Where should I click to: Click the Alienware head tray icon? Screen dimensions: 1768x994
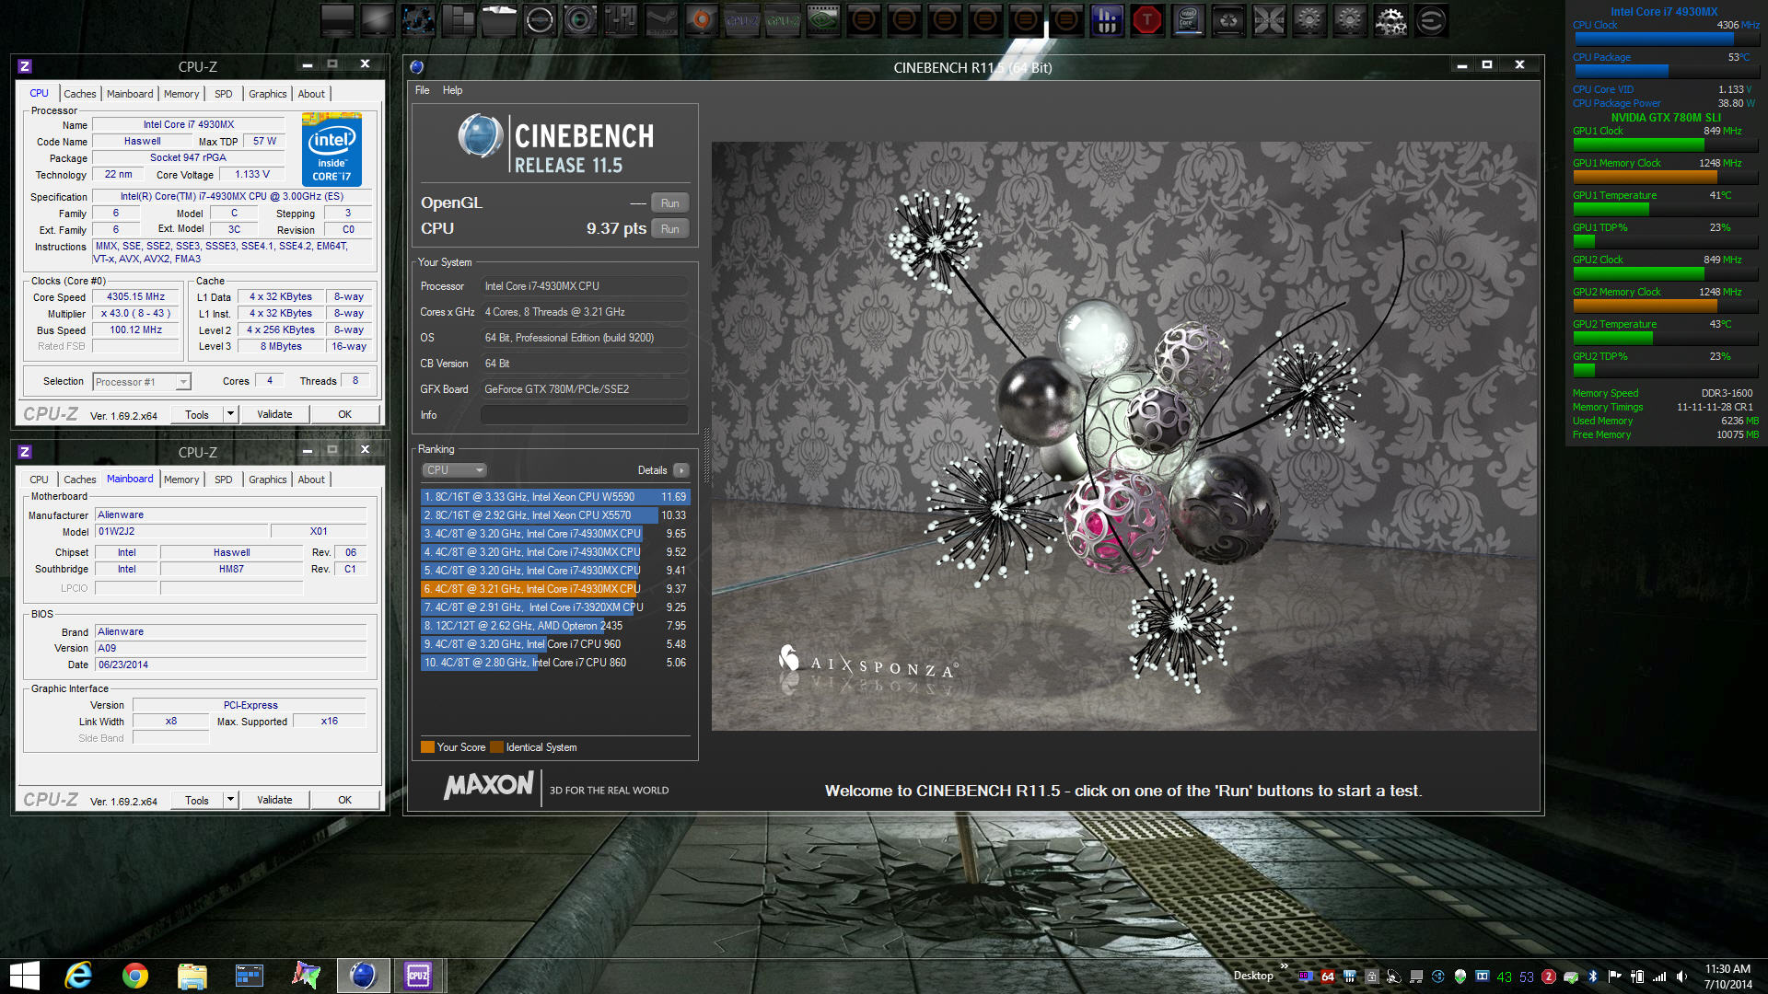tap(1460, 977)
